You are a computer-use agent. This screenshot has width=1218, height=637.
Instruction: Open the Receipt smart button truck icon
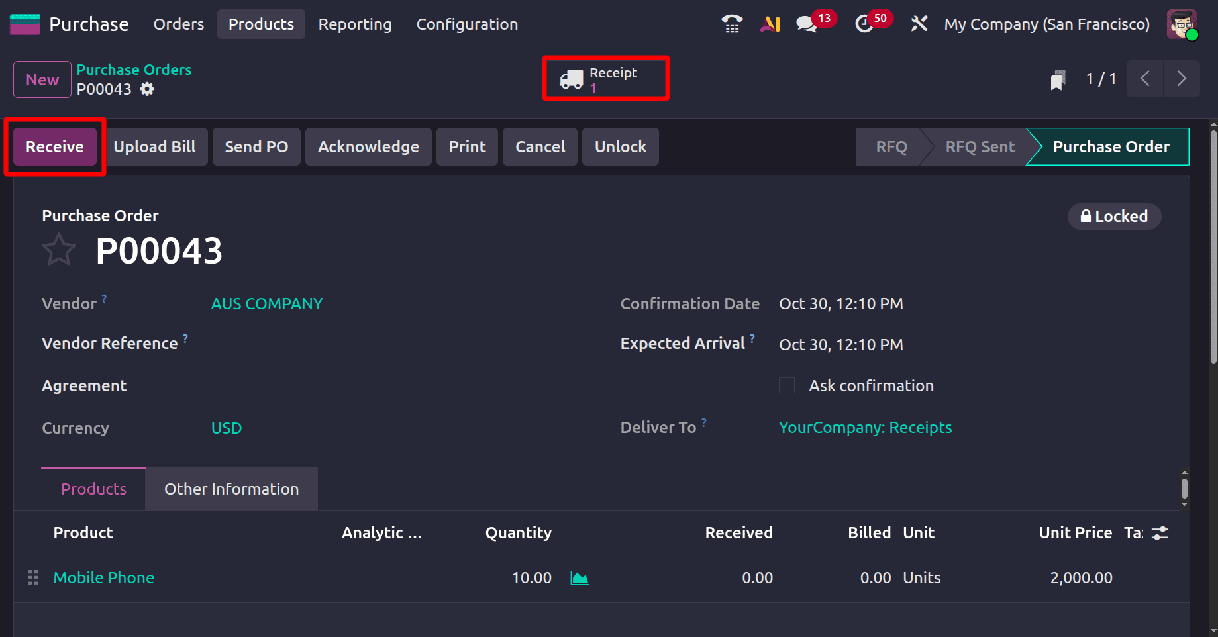[x=571, y=79]
